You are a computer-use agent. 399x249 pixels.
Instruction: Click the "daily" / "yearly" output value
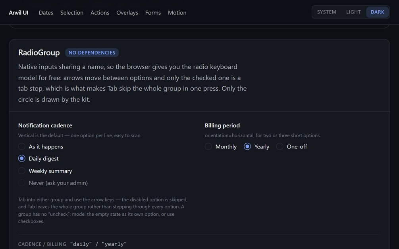click(x=98, y=244)
